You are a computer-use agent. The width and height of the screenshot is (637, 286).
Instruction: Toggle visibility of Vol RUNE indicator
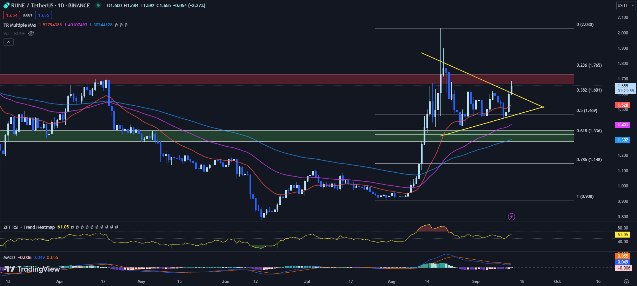pos(31,33)
